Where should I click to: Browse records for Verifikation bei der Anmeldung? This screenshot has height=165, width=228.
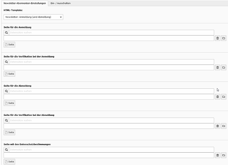click(x=224, y=67)
